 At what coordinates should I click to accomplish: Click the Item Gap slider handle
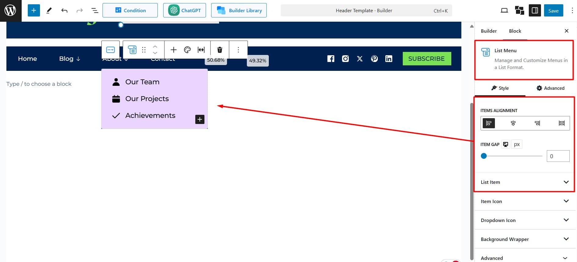tap(484, 156)
